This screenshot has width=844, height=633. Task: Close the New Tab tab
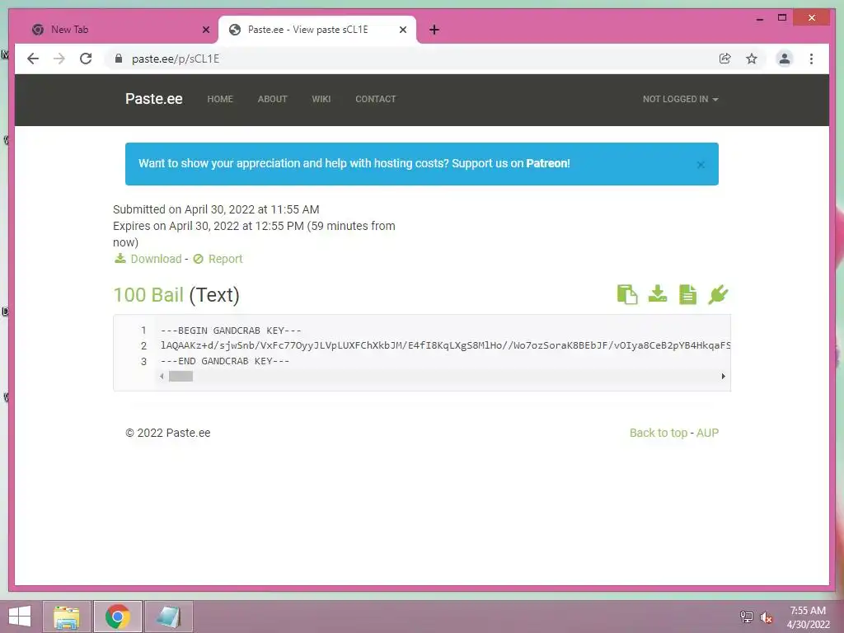pyautogui.click(x=205, y=30)
